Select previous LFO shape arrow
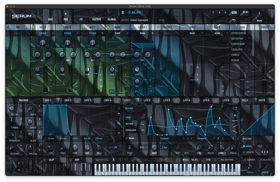Screen dimensions: 280x182 (188, 138)
